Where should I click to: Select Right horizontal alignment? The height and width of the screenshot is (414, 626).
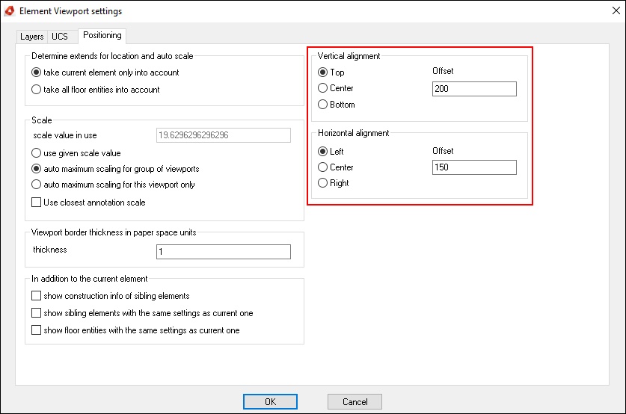click(x=334, y=183)
